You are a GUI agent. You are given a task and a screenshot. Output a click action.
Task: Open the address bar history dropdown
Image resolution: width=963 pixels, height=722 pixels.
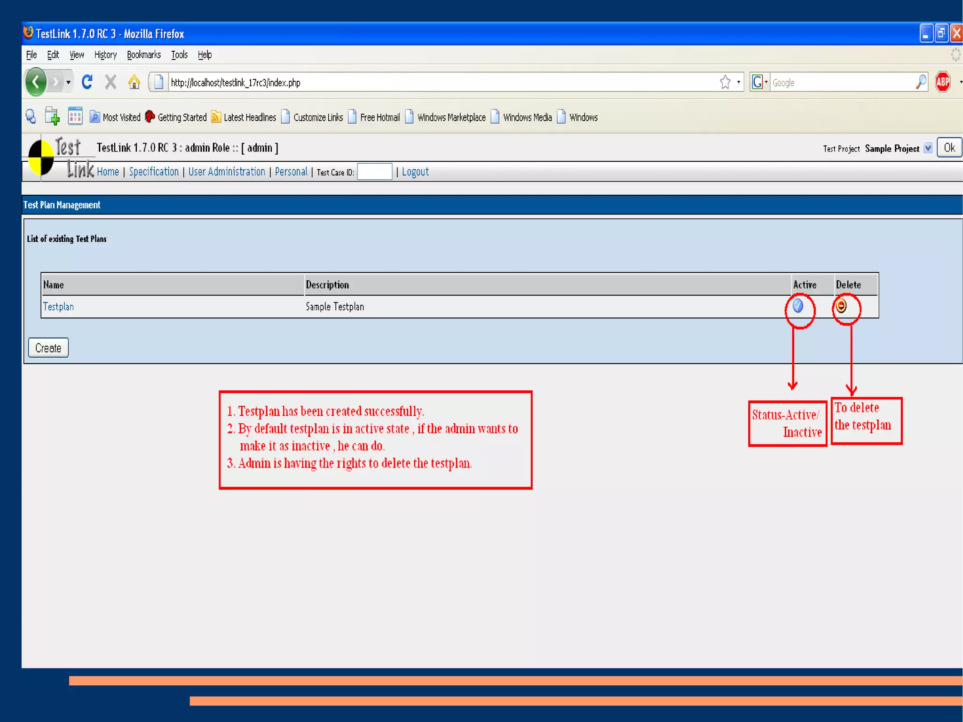coord(739,82)
